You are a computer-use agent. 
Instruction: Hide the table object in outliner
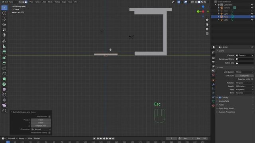pos(252,20)
